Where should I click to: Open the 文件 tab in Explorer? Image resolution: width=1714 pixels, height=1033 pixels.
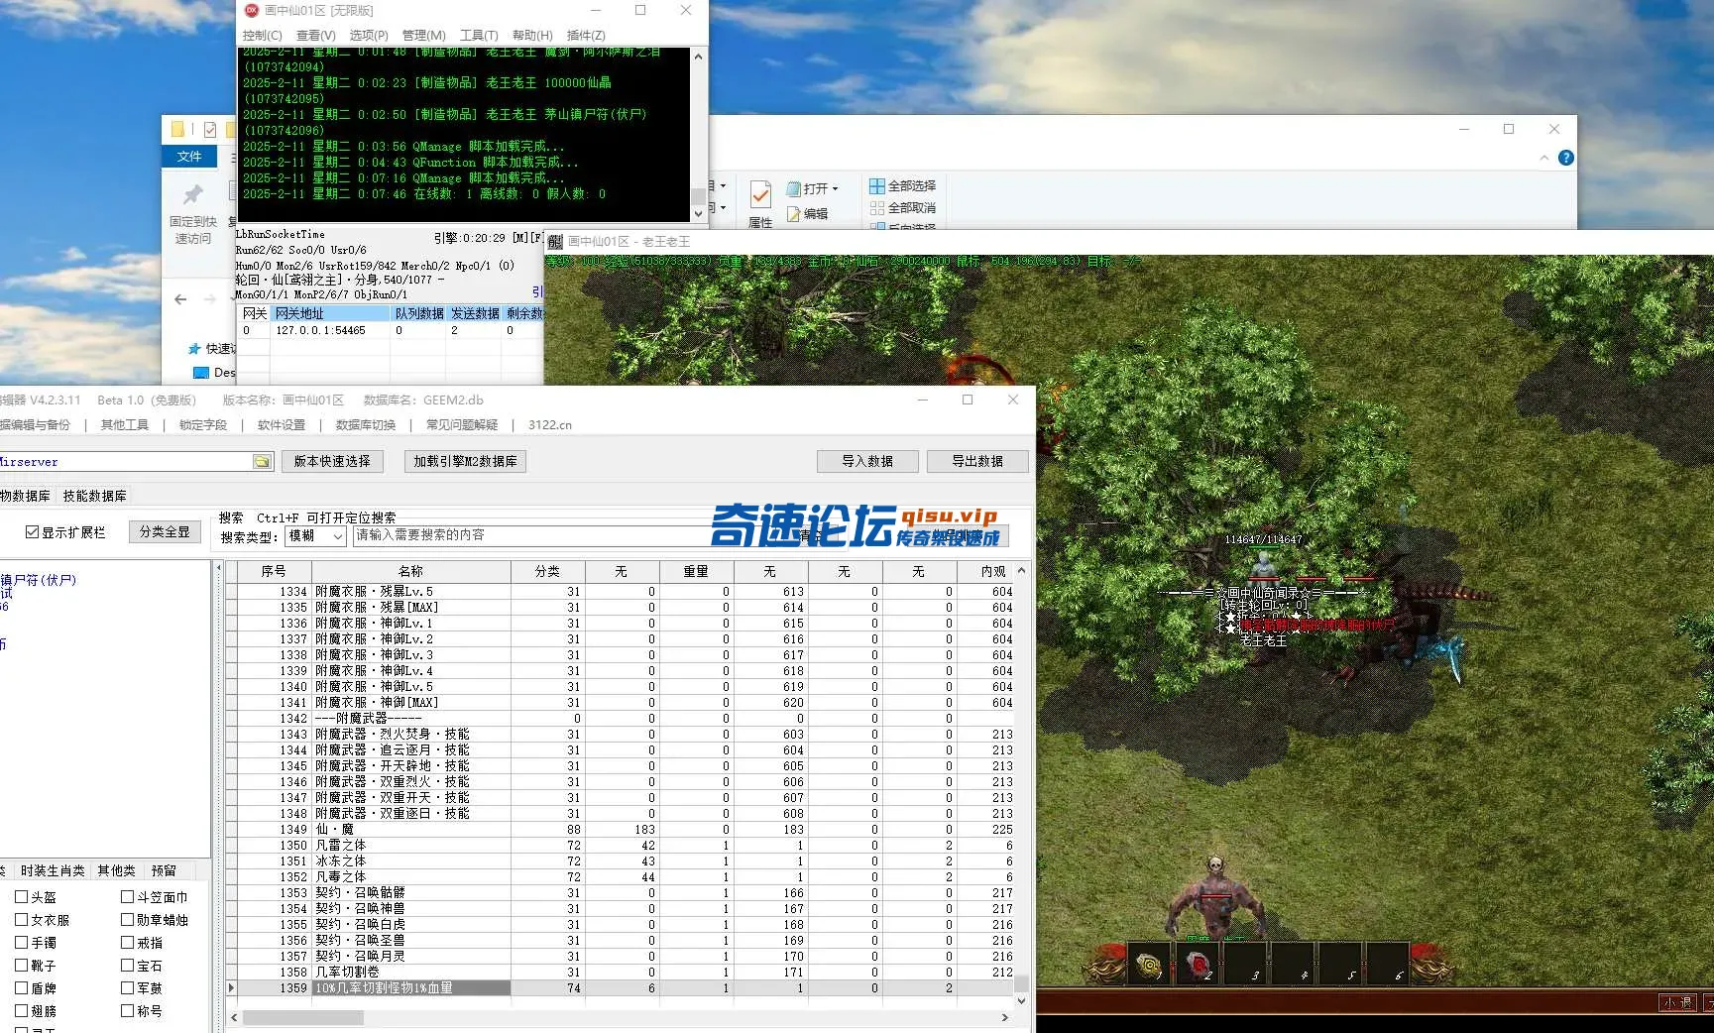(189, 157)
